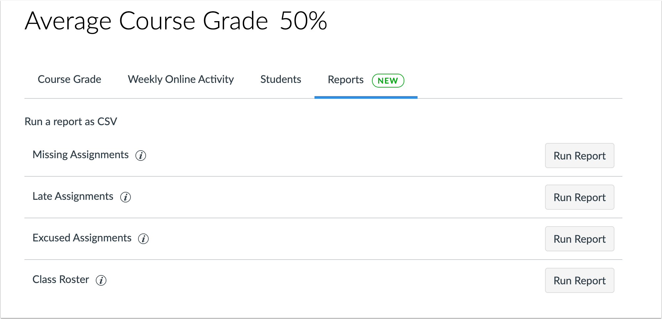
Task: Run the Class Roster report
Action: (579, 280)
